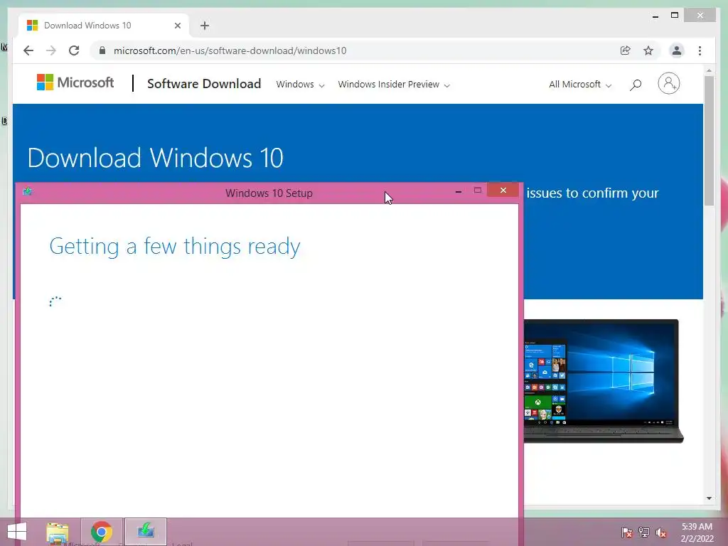This screenshot has height=546, width=728.
Task: Open the network tray icon
Action: coord(644,532)
